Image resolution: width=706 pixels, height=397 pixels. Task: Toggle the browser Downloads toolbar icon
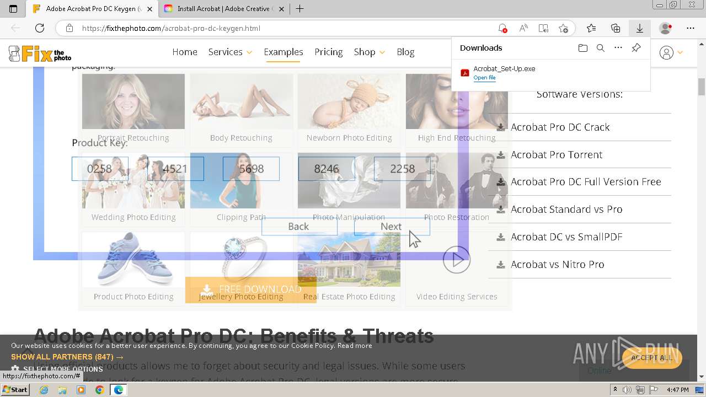[640, 28]
